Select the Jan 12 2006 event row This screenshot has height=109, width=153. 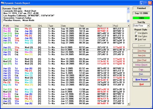point(65,96)
